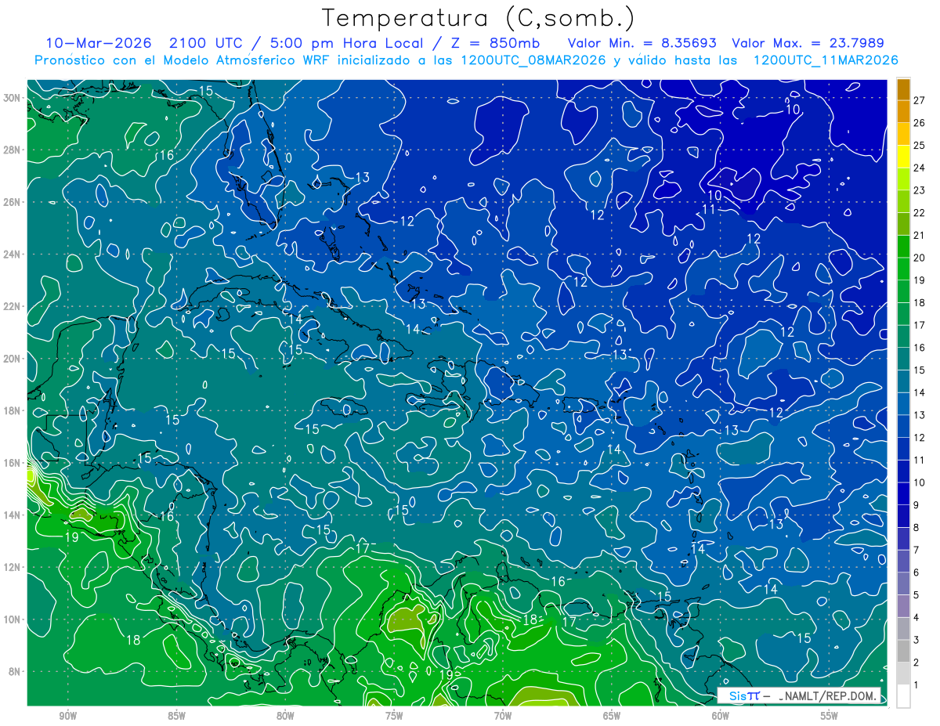The height and width of the screenshot is (726, 940).
Task: Click the color scale value "7"
Action: [916, 550]
